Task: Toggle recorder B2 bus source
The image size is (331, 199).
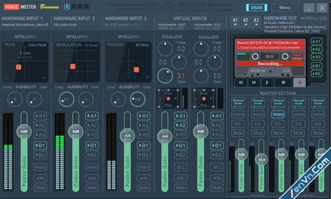Action: point(316,74)
